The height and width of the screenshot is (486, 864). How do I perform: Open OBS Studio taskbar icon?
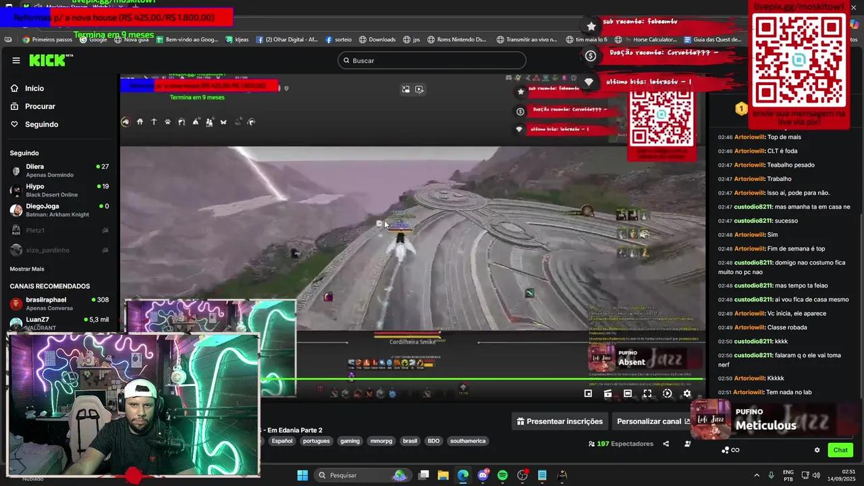click(x=522, y=475)
